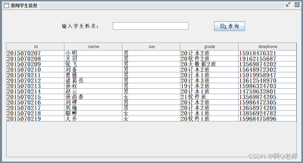The height and width of the screenshot is (163, 303).
Task: Click telephone cell 15986472305
Action: coord(268,102)
